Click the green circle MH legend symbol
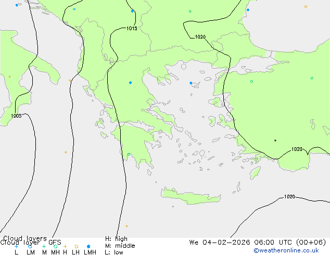330x255 pixels. [55, 246]
